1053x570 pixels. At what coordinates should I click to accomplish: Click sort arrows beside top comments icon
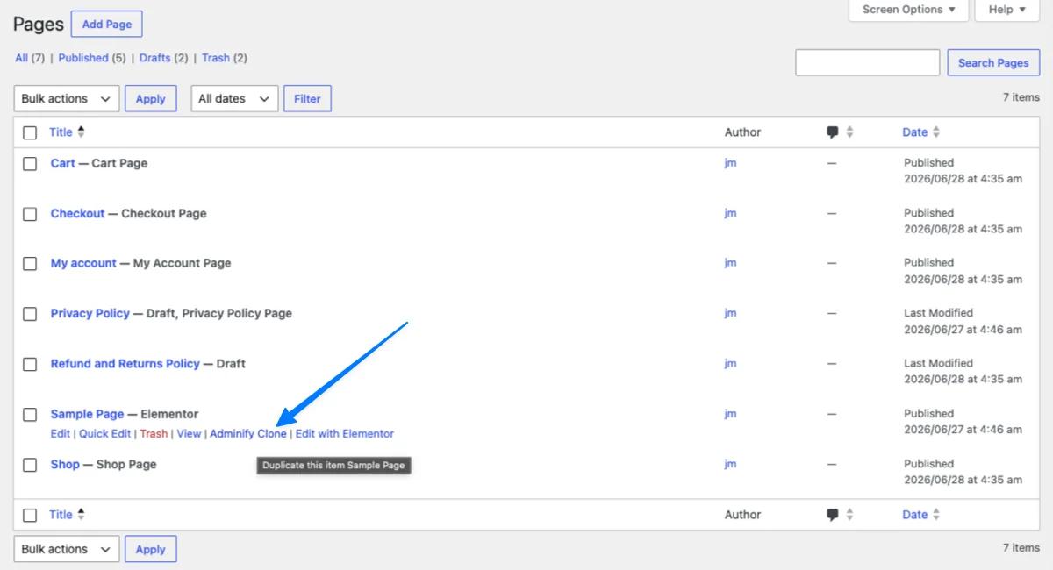849,132
